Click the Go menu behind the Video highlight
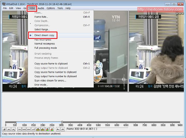Image resolution: width=186 pixels, height=138 pixels. pos(25,8)
